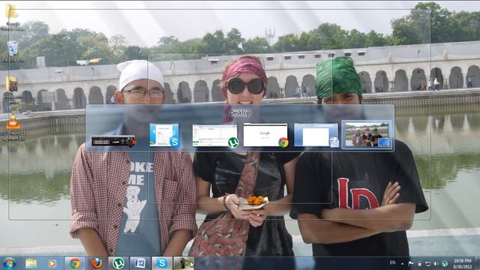Switch to Google Chrome on the taskbar
480x270 pixels.
[x=75, y=263]
